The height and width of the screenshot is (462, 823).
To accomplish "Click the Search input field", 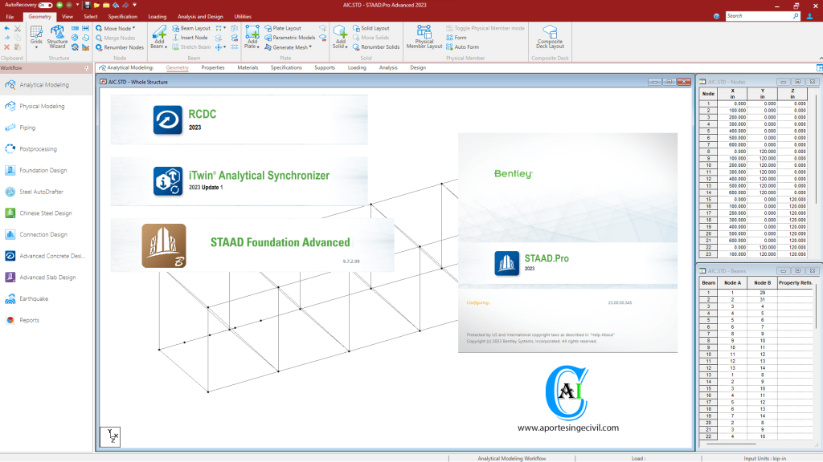I will coord(760,16).
